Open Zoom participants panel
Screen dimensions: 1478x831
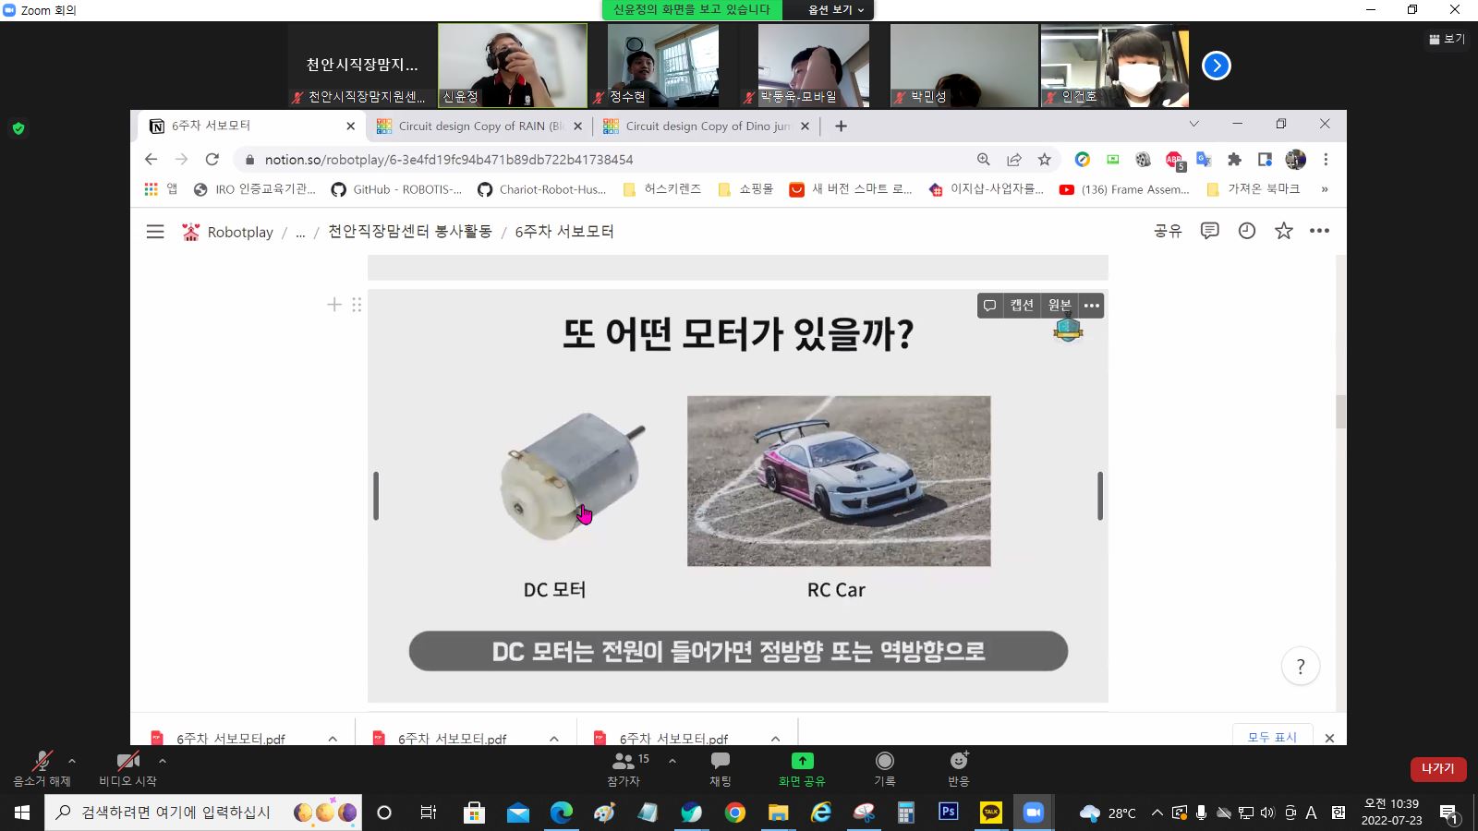(624, 767)
